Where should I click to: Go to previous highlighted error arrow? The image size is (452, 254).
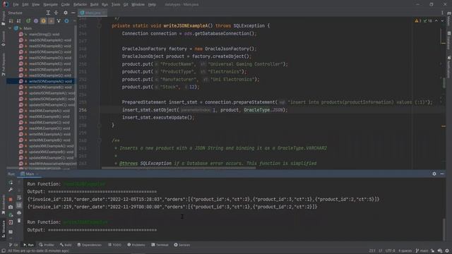pyautogui.click(x=436, y=20)
